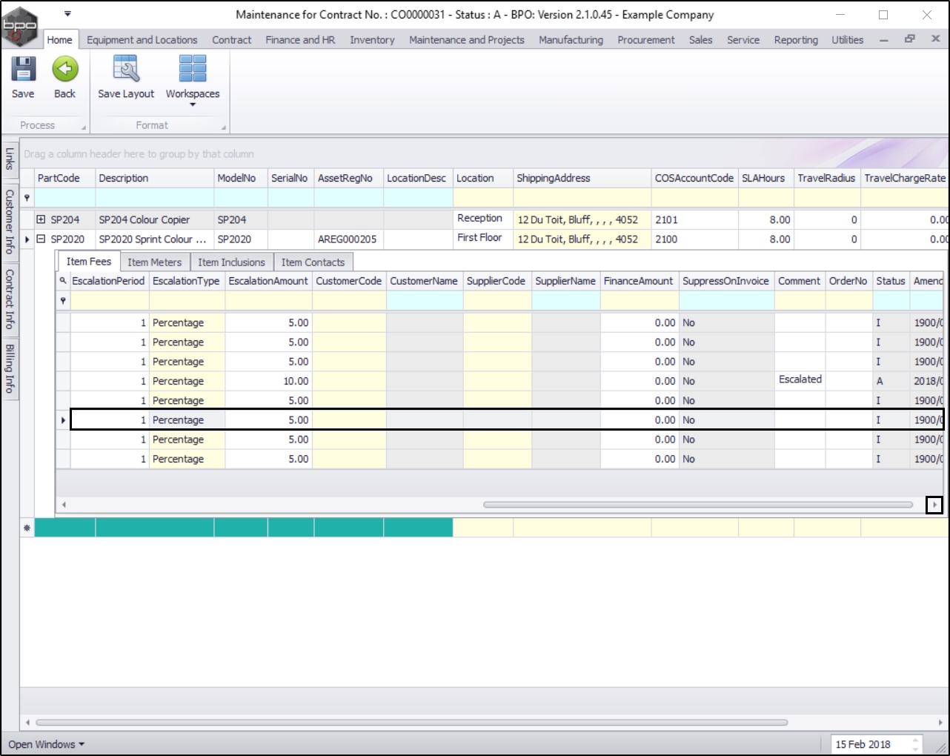The image size is (950, 756).
Task: Open the Item Inclusions tab
Action: 231,262
